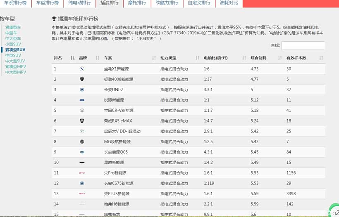Switch to the 车型排行榜 tab

(x=48, y=3)
